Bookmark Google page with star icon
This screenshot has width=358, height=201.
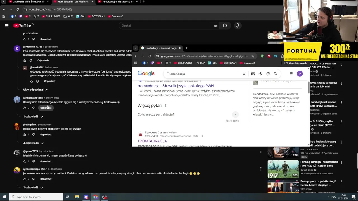[253, 56]
